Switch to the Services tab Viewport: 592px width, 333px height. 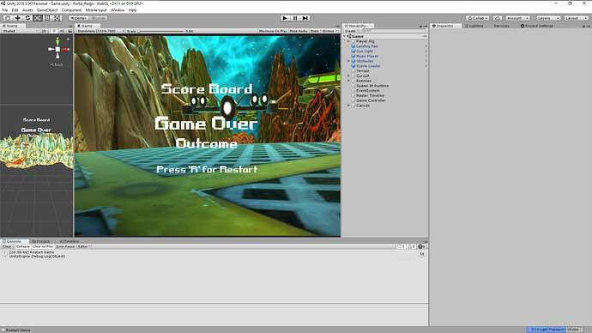click(501, 26)
